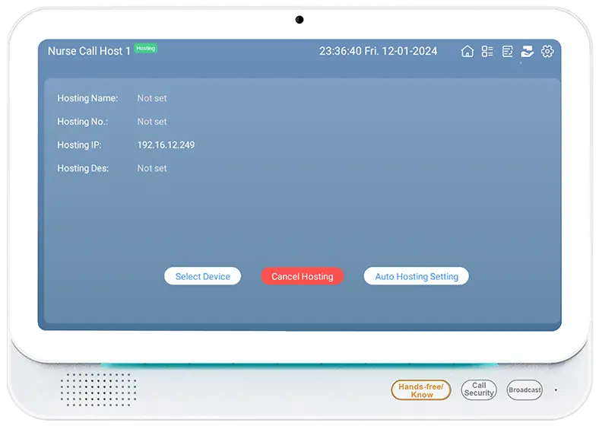
Task: Select the Hosting IP address 192.16.12.249
Action: pyautogui.click(x=166, y=145)
